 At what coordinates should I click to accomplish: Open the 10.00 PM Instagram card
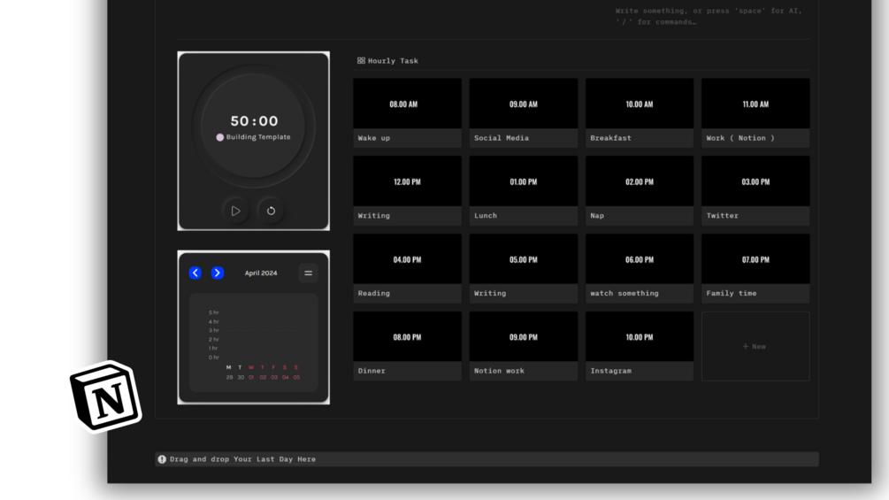coord(640,346)
